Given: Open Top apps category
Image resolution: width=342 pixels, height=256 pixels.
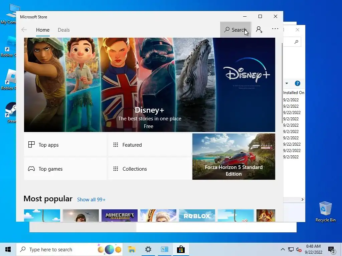Looking at the screenshot, I should tap(65, 145).
